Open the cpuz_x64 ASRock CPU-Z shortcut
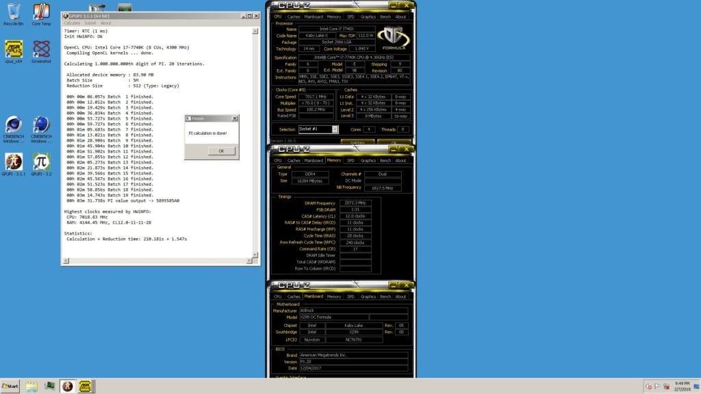701x394 pixels. click(14, 51)
